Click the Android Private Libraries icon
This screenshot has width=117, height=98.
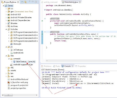pyautogui.click(x=9, y=17)
